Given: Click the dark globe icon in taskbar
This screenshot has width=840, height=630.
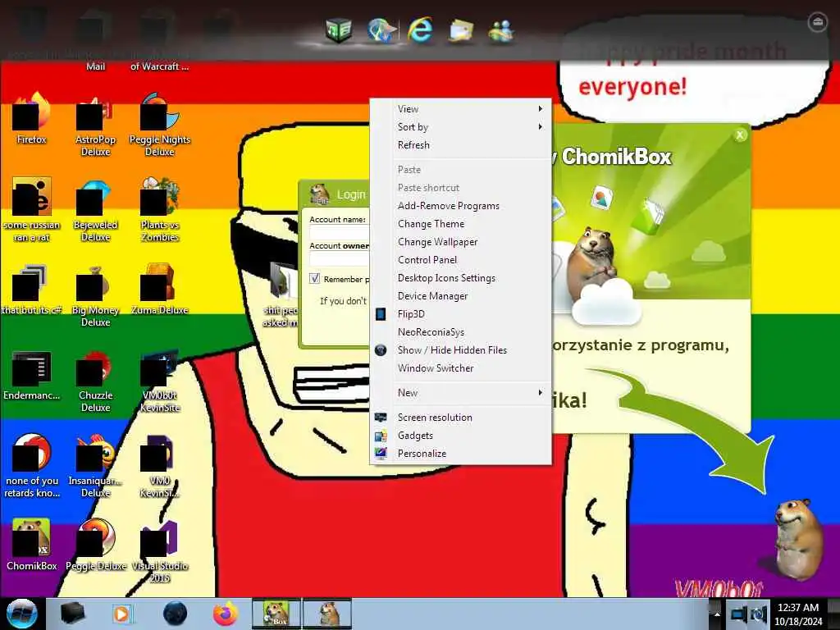Looking at the screenshot, I should (175, 614).
